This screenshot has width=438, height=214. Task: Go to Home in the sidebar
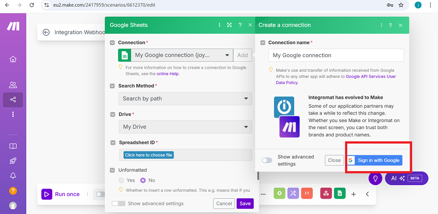(13, 59)
